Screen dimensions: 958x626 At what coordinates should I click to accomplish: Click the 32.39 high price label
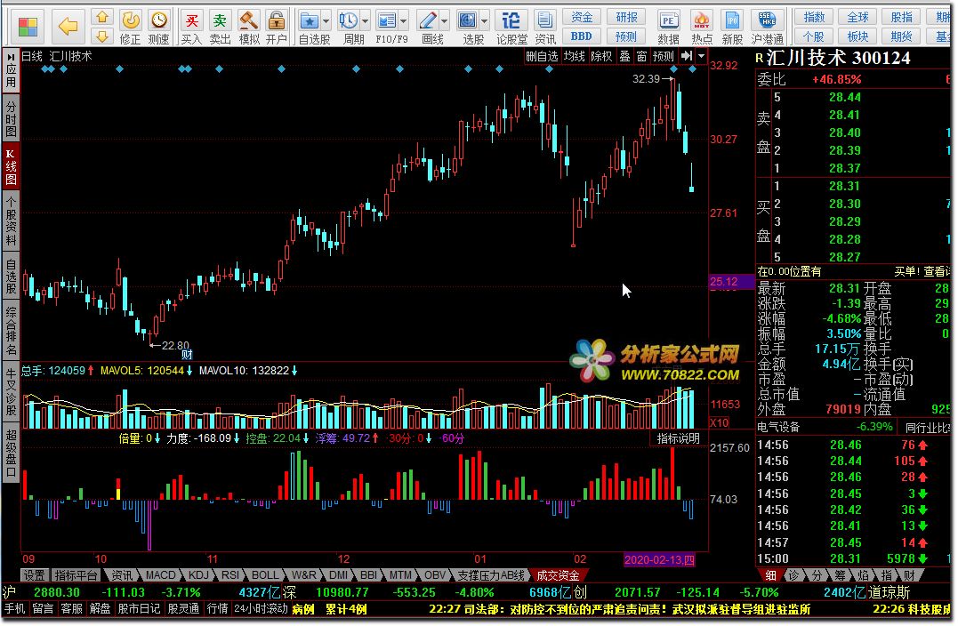click(x=647, y=79)
